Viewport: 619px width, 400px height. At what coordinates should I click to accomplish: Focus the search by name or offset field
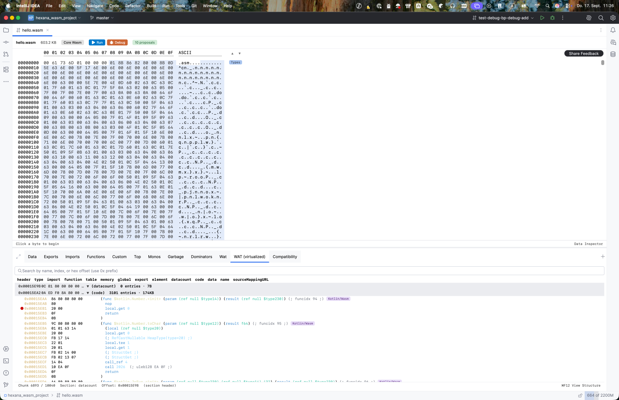(x=309, y=271)
